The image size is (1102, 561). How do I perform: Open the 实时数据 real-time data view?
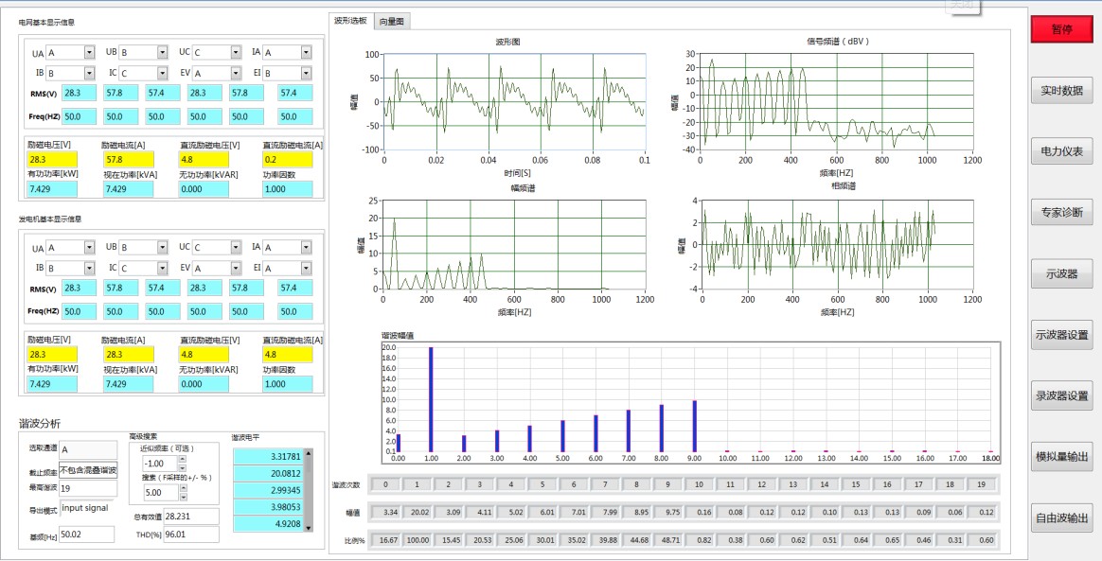click(x=1061, y=91)
